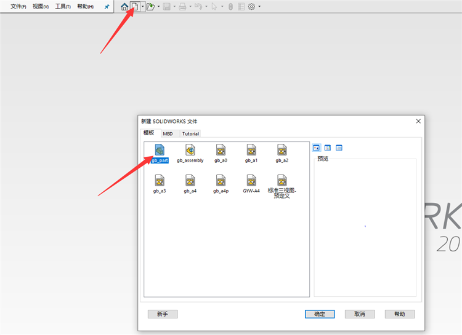The height and width of the screenshot is (335, 462).
Task: Click the 帮助 button in dialog
Action: click(400, 314)
